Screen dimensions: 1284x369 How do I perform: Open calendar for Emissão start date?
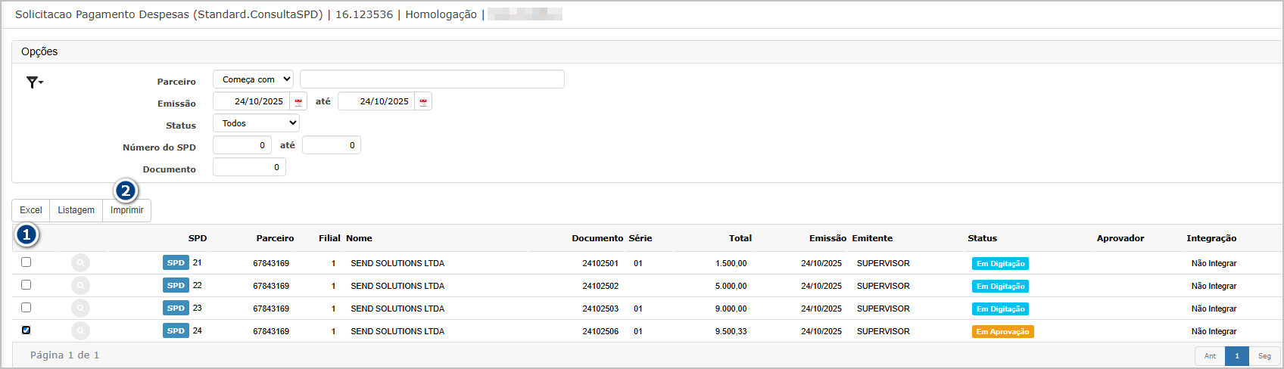point(298,102)
